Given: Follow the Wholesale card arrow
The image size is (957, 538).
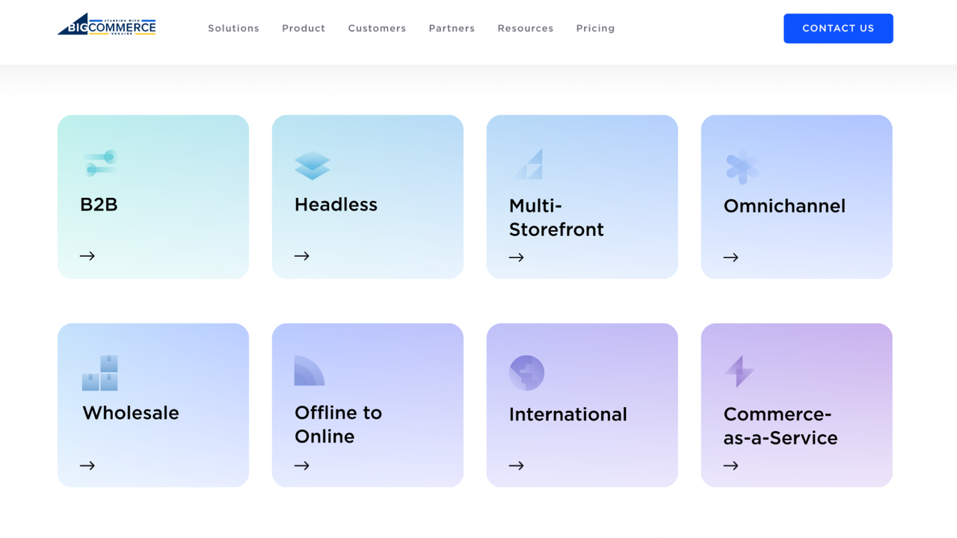Looking at the screenshot, I should [87, 465].
